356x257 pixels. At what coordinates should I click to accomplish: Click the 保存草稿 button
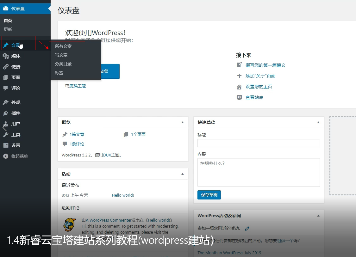(x=209, y=195)
